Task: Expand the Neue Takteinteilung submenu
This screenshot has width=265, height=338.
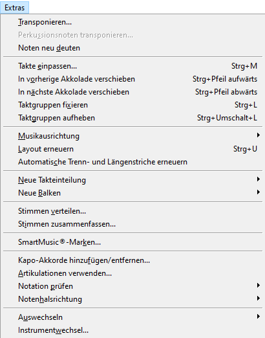Action: pyautogui.click(x=132, y=180)
